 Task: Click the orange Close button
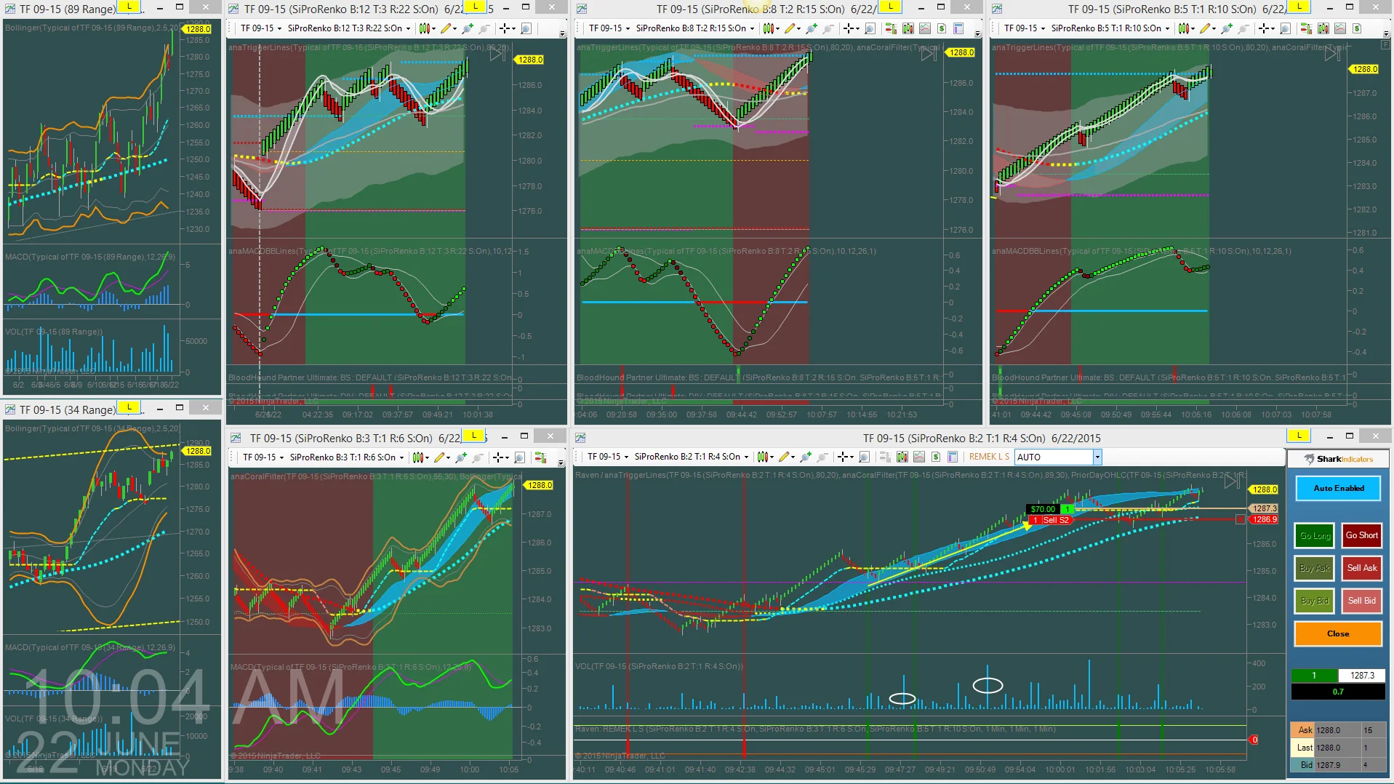(1338, 633)
